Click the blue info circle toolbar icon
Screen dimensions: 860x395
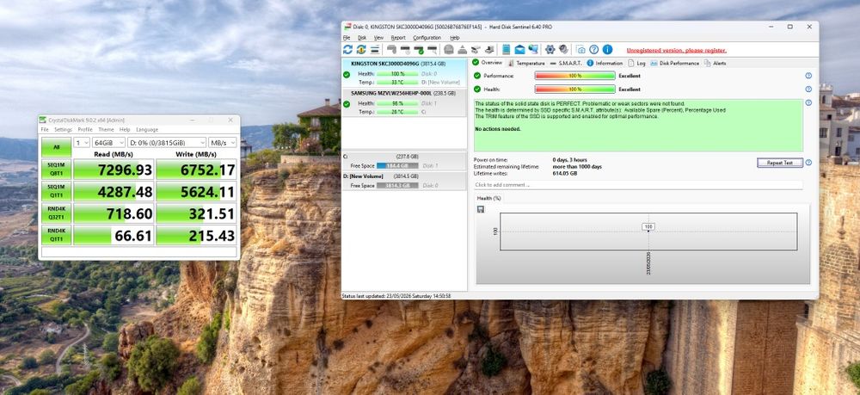607,49
